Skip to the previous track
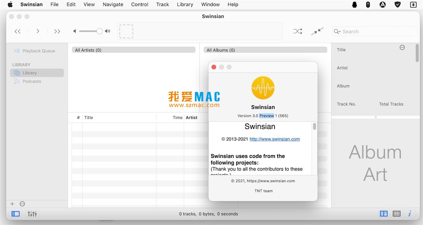 (18, 31)
